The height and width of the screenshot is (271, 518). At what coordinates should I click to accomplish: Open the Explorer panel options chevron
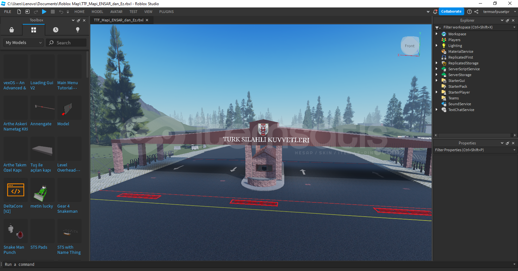click(x=502, y=20)
